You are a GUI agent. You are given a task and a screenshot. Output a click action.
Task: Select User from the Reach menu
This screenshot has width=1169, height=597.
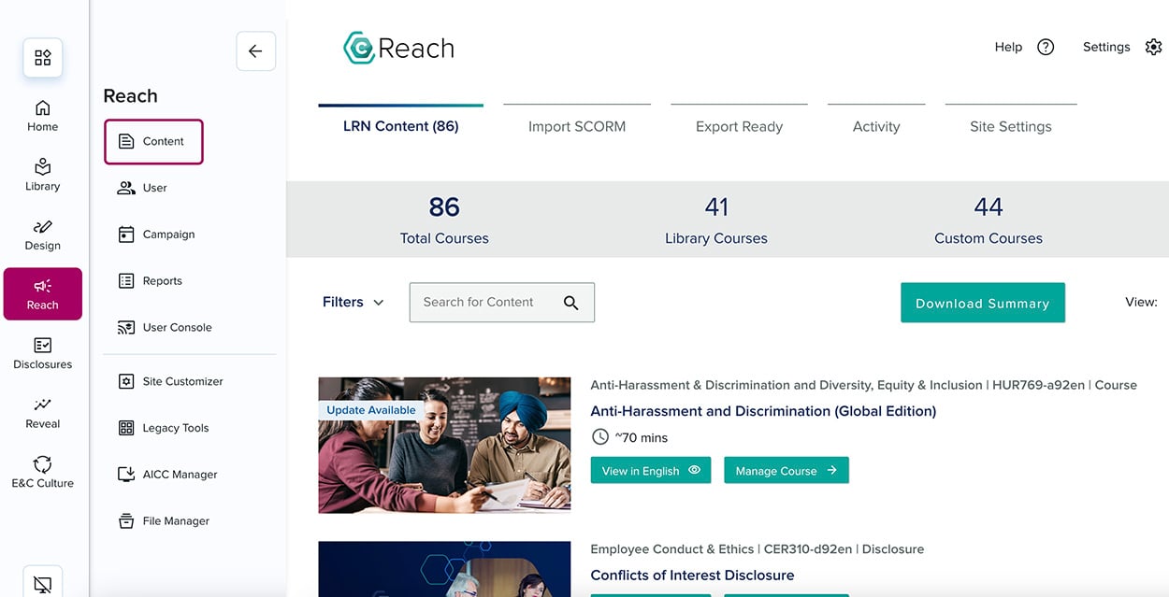pyautogui.click(x=152, y=187)
